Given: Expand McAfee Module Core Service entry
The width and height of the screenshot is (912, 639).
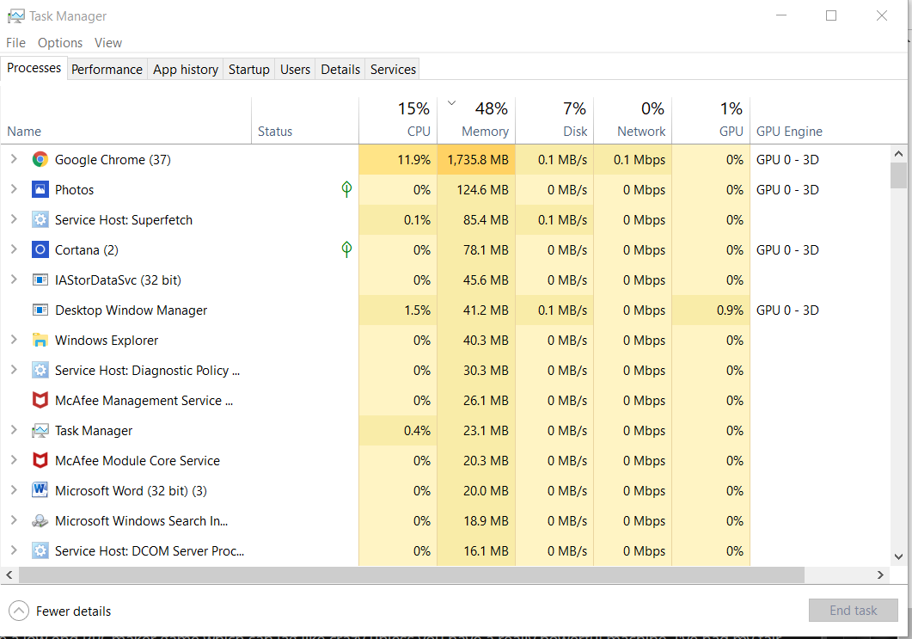Looking at the screenshot, I should [14, 460].
